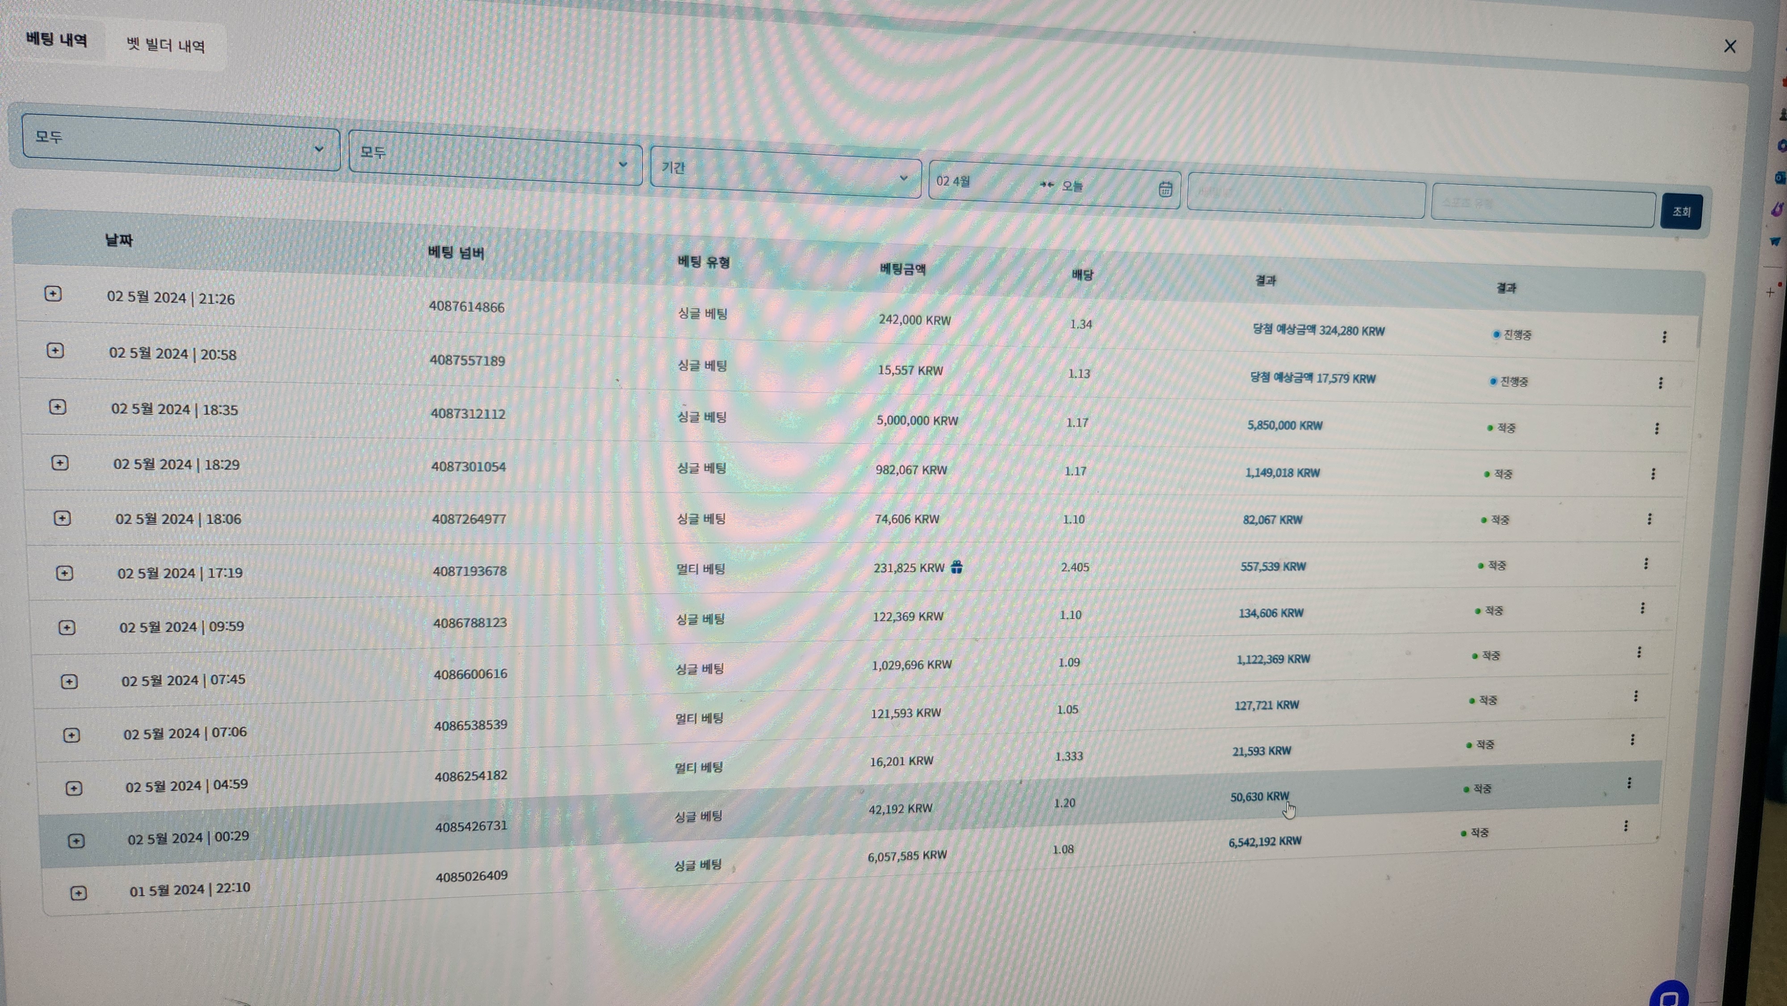Image resolution: width=1787 pixels, height=1006 pixels.
Task: Open first 모두 filter dropdown
Action: pyautogui.click(x=180, y=142)
